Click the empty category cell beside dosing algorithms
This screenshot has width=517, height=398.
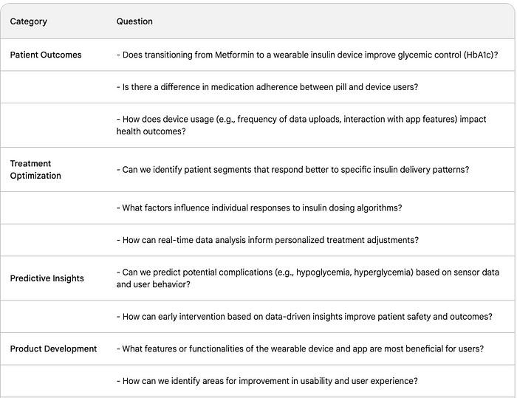tap(53, 208)
